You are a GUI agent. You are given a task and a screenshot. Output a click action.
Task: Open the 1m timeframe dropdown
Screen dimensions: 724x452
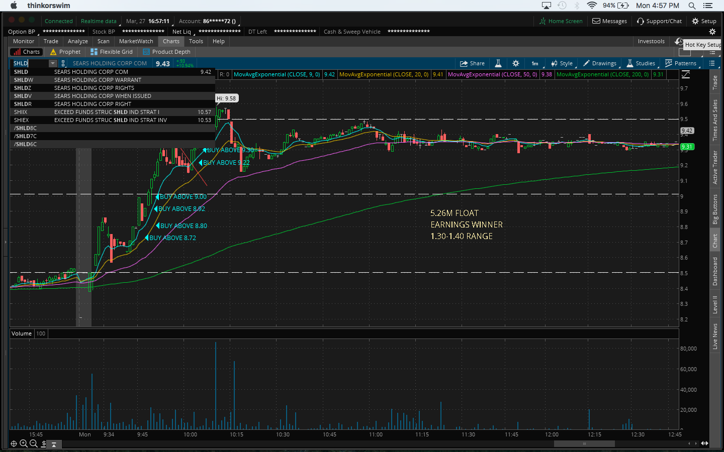[x=535, y=63]
